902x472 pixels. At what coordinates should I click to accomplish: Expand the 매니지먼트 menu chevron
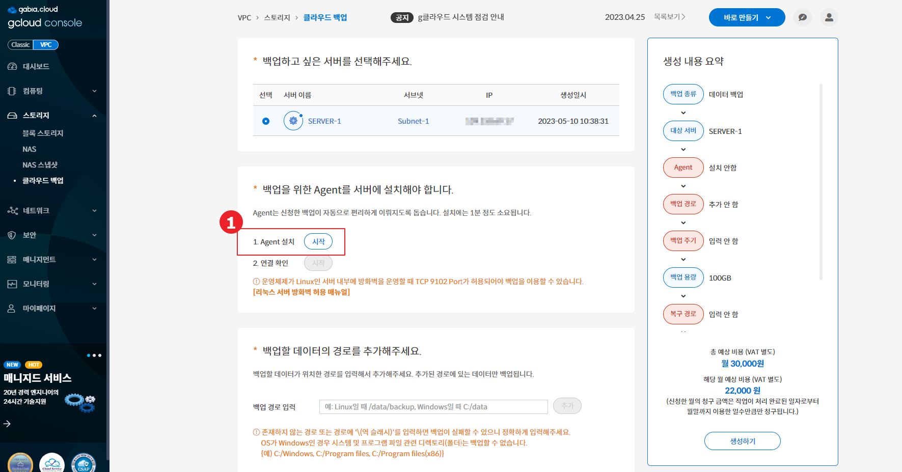point(94,260)
